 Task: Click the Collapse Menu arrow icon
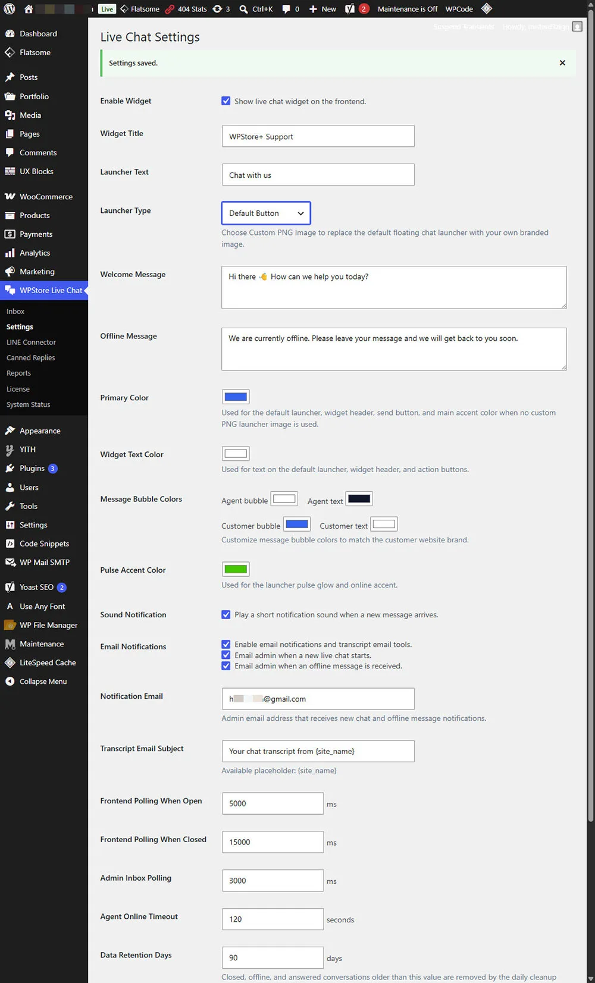[10, 681]
